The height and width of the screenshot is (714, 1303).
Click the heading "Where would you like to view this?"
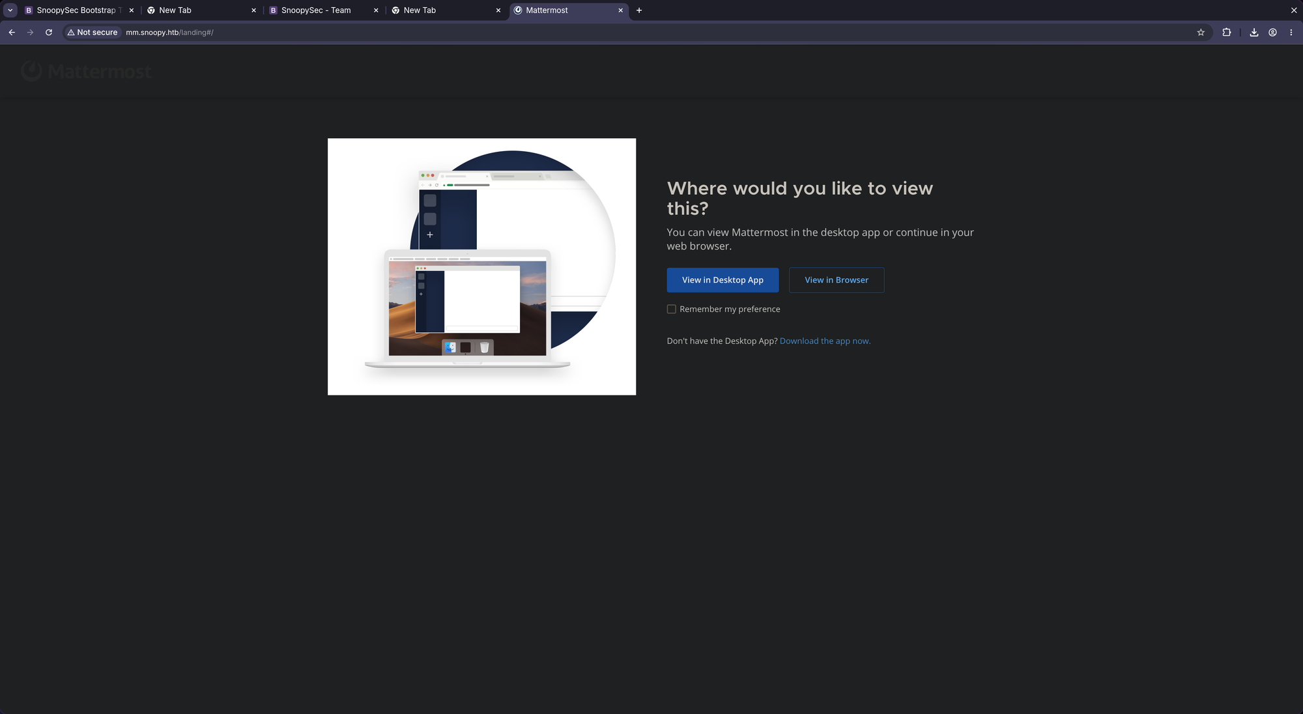(x=799, y=198)
